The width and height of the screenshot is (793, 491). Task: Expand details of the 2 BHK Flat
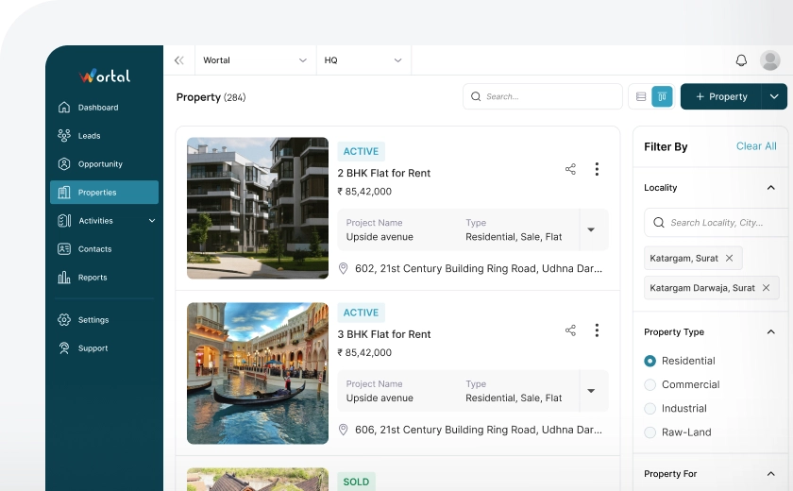pos(591,229)
